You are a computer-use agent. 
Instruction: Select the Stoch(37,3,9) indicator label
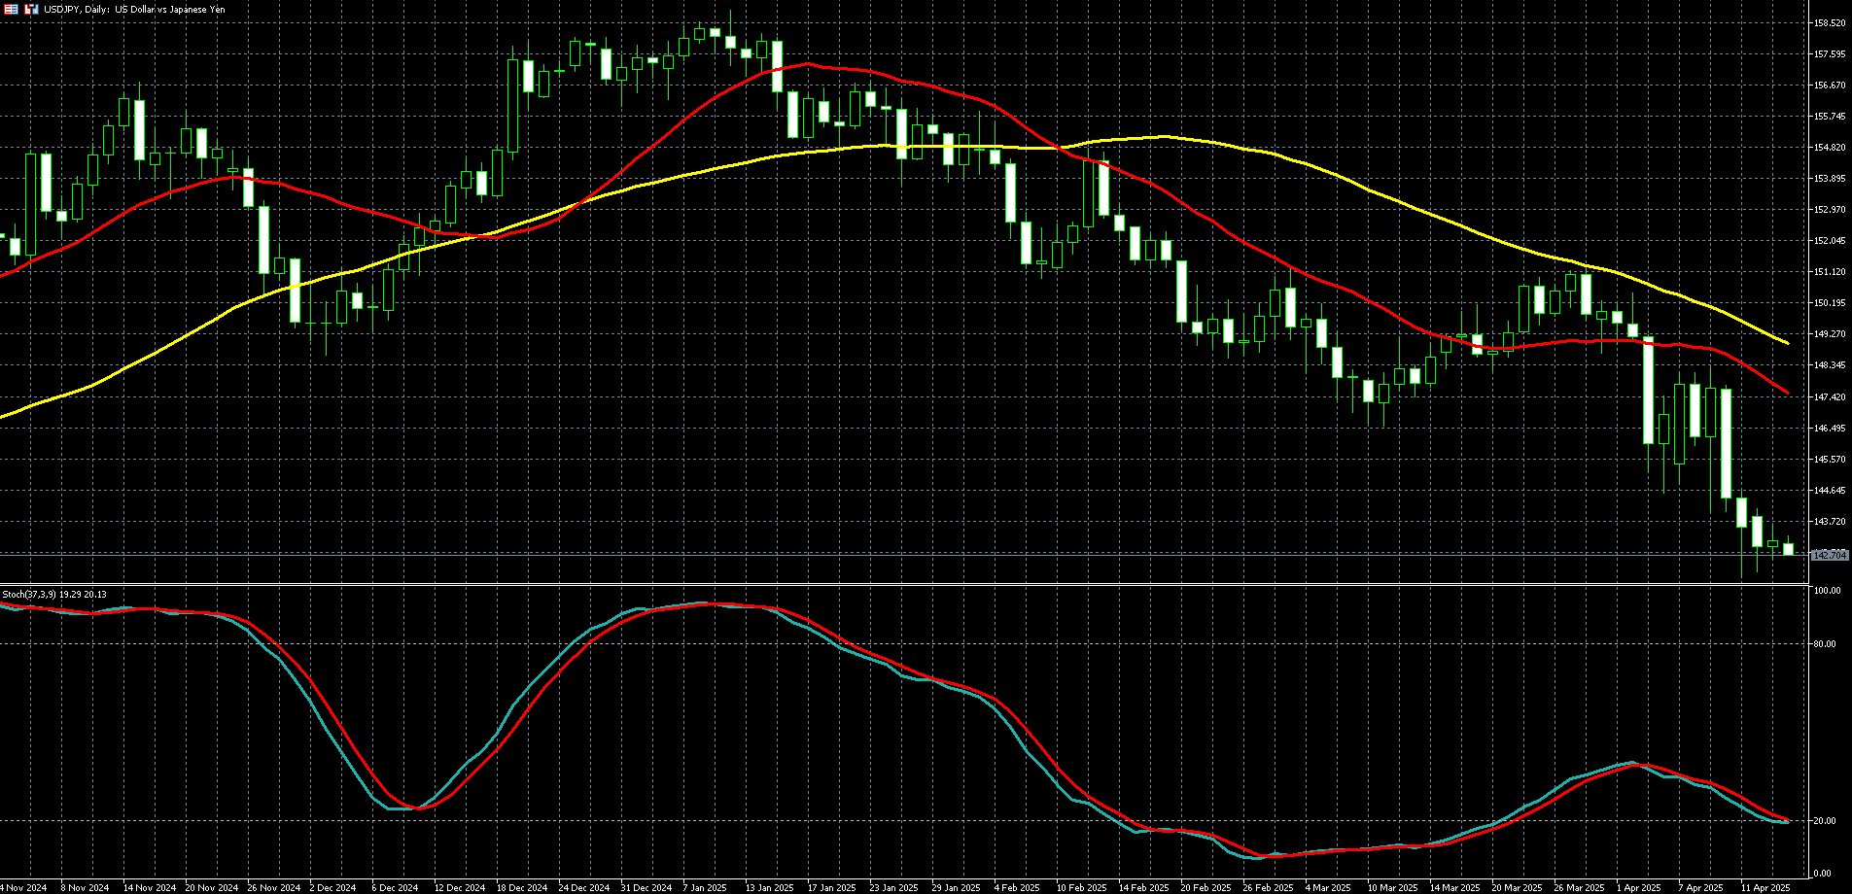pyautogui.click(x=54, y=594)
